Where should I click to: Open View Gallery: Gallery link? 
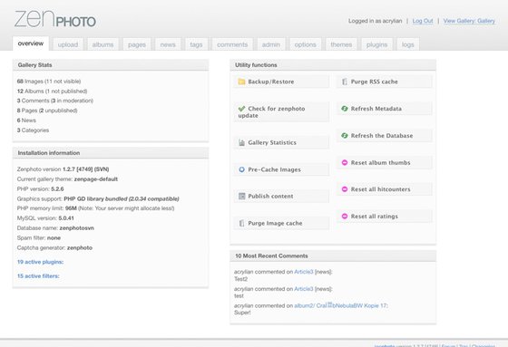[469, 21]
